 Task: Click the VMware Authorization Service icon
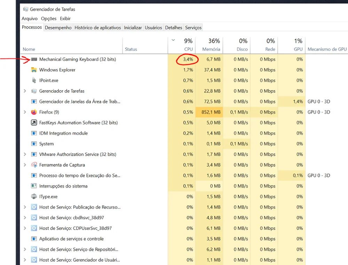34,154
